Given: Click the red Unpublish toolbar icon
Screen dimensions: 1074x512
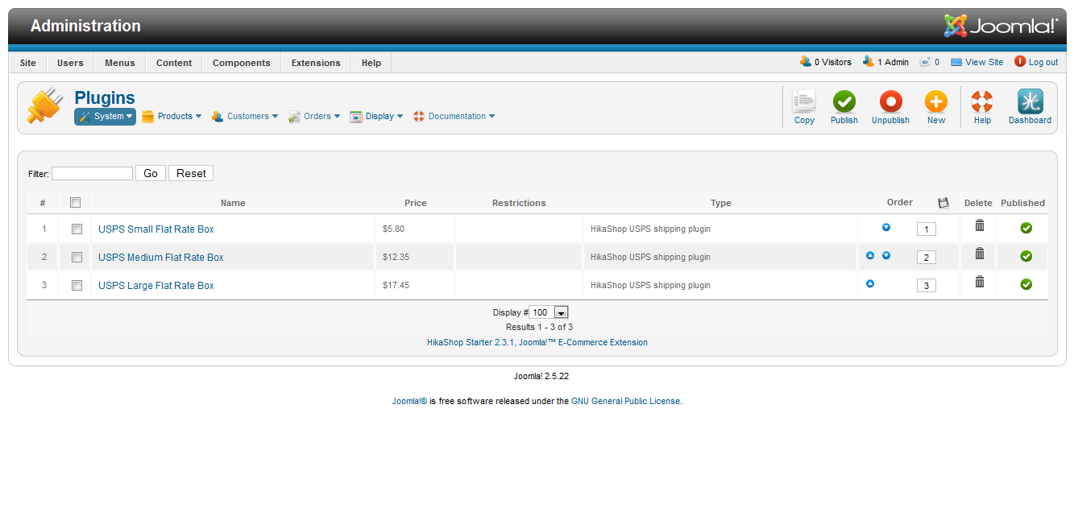Looking at the screenshot, I should 890,101.
